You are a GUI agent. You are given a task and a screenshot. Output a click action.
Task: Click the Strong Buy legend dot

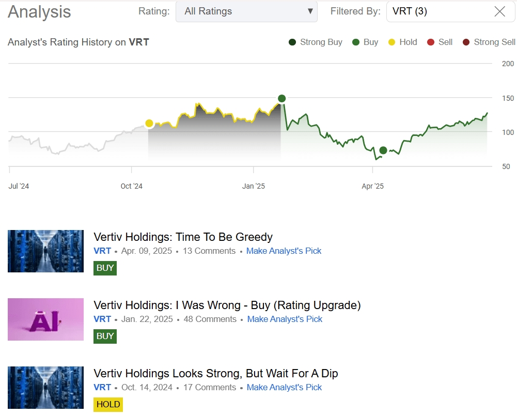click(x=292, y=42)
